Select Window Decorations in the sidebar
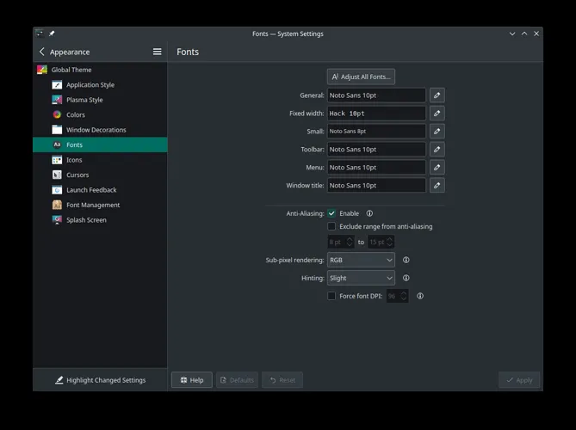The height and width of the screenshot is (430, 576). click(96, 130)
